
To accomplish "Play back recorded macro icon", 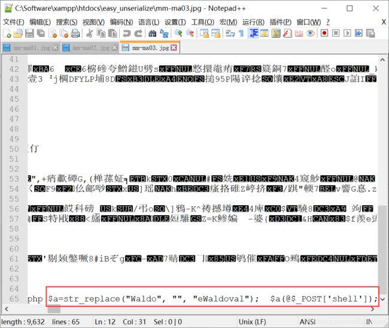I will pyautogui.click(x=347, y=34).
